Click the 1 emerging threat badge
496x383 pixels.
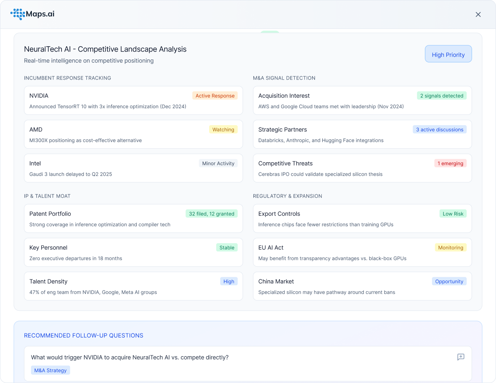point(450,163)
